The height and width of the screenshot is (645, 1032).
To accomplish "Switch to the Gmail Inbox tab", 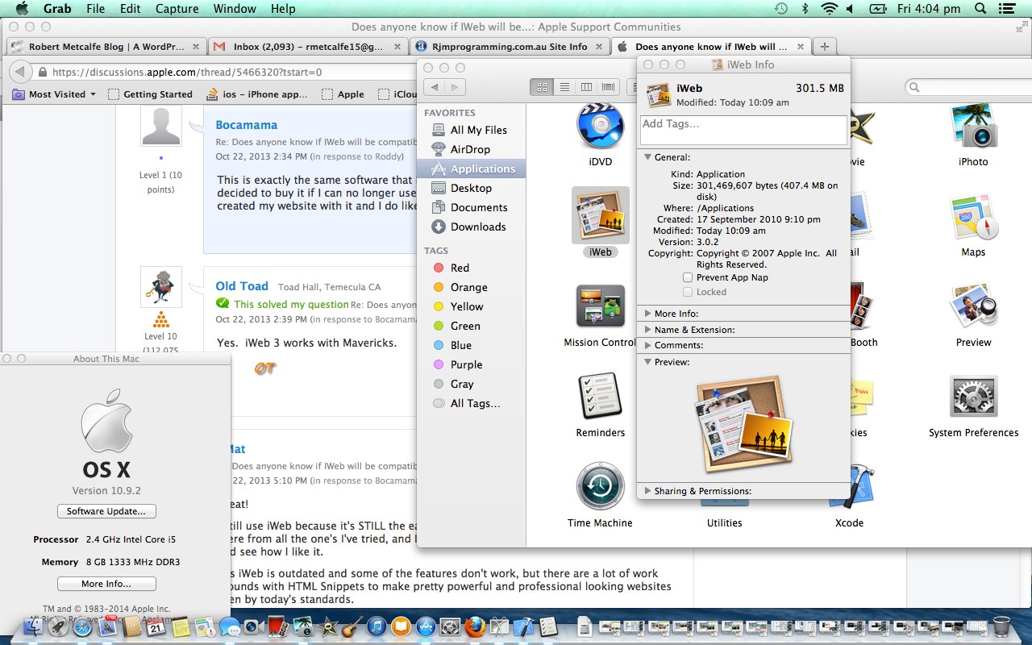I will click(308, 47).
